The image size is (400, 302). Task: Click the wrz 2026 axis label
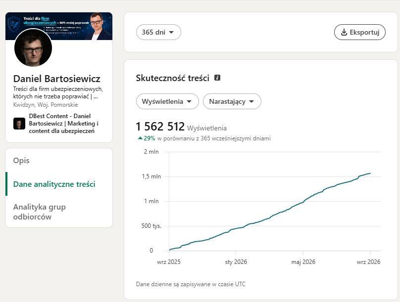(368, 262)
